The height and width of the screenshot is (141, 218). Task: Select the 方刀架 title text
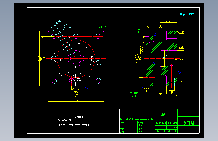(x=188, y=123)
